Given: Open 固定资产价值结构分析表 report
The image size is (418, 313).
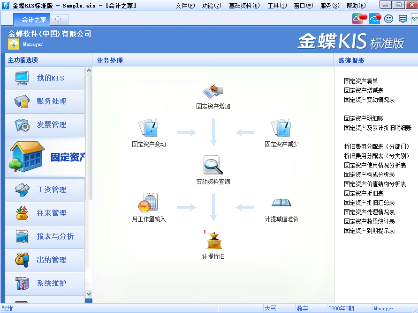Looking at the screenshot, I should pyautogui.click(x=374, y=184).
